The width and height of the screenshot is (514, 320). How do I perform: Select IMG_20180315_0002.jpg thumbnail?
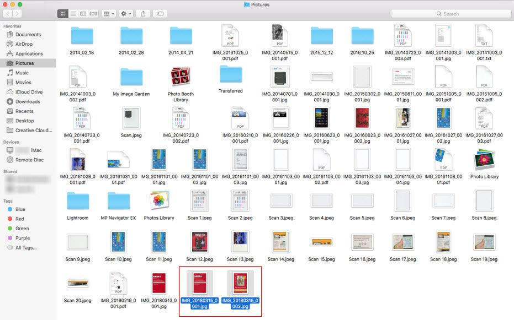240,283
